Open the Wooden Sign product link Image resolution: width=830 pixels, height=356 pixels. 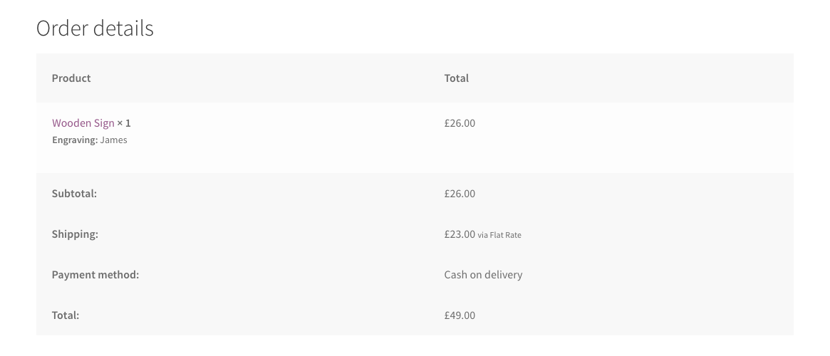point(83,123)
